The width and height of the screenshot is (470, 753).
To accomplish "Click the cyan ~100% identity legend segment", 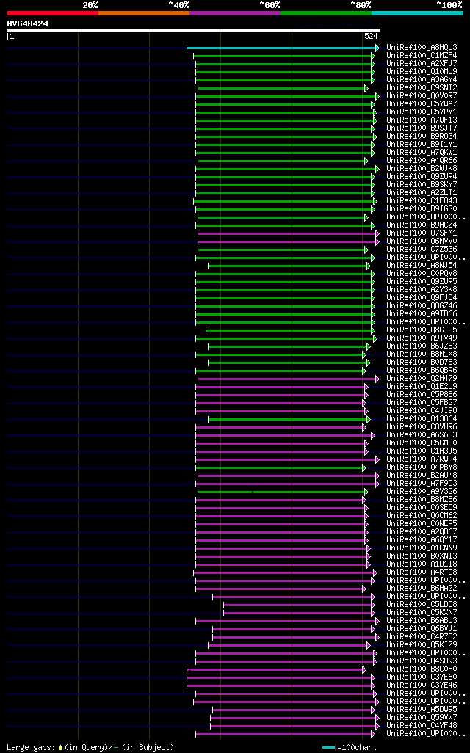I will pos(417,13).
